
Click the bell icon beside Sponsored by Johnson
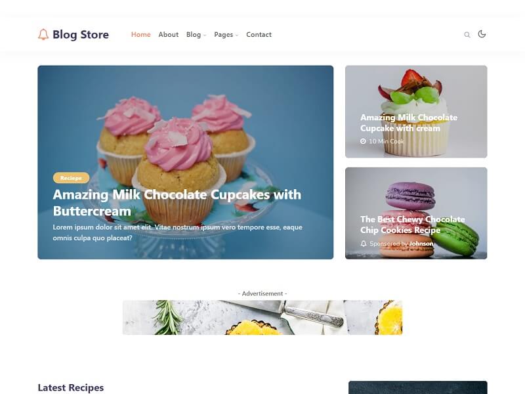(x=364, y=244)
